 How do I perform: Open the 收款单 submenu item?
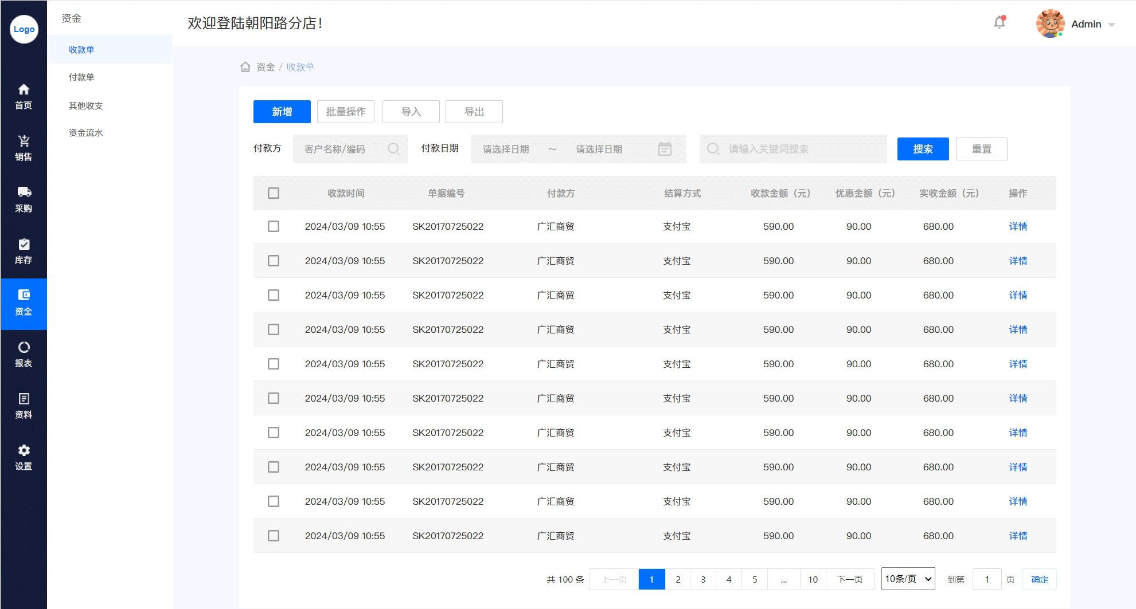tap(110, 50)
